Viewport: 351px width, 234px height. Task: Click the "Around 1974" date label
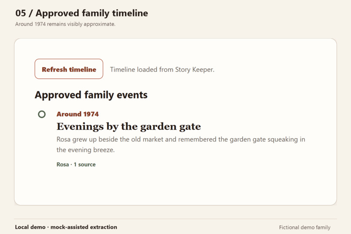click(78, 114)
